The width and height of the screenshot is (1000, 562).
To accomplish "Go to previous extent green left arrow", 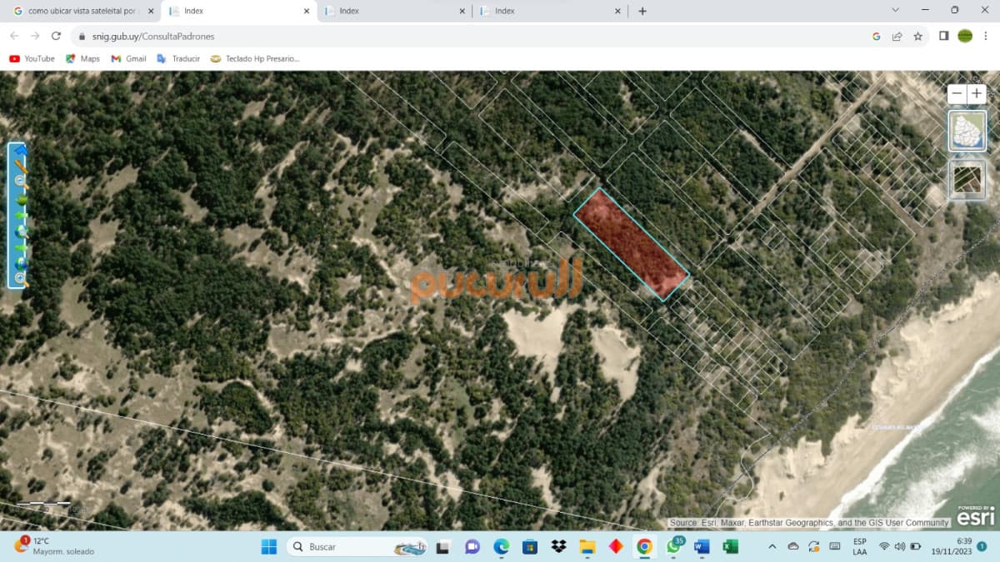I will tap(21, 216).
